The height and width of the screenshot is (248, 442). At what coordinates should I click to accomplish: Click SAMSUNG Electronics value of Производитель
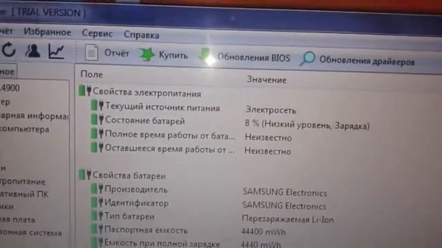[285, 192]
